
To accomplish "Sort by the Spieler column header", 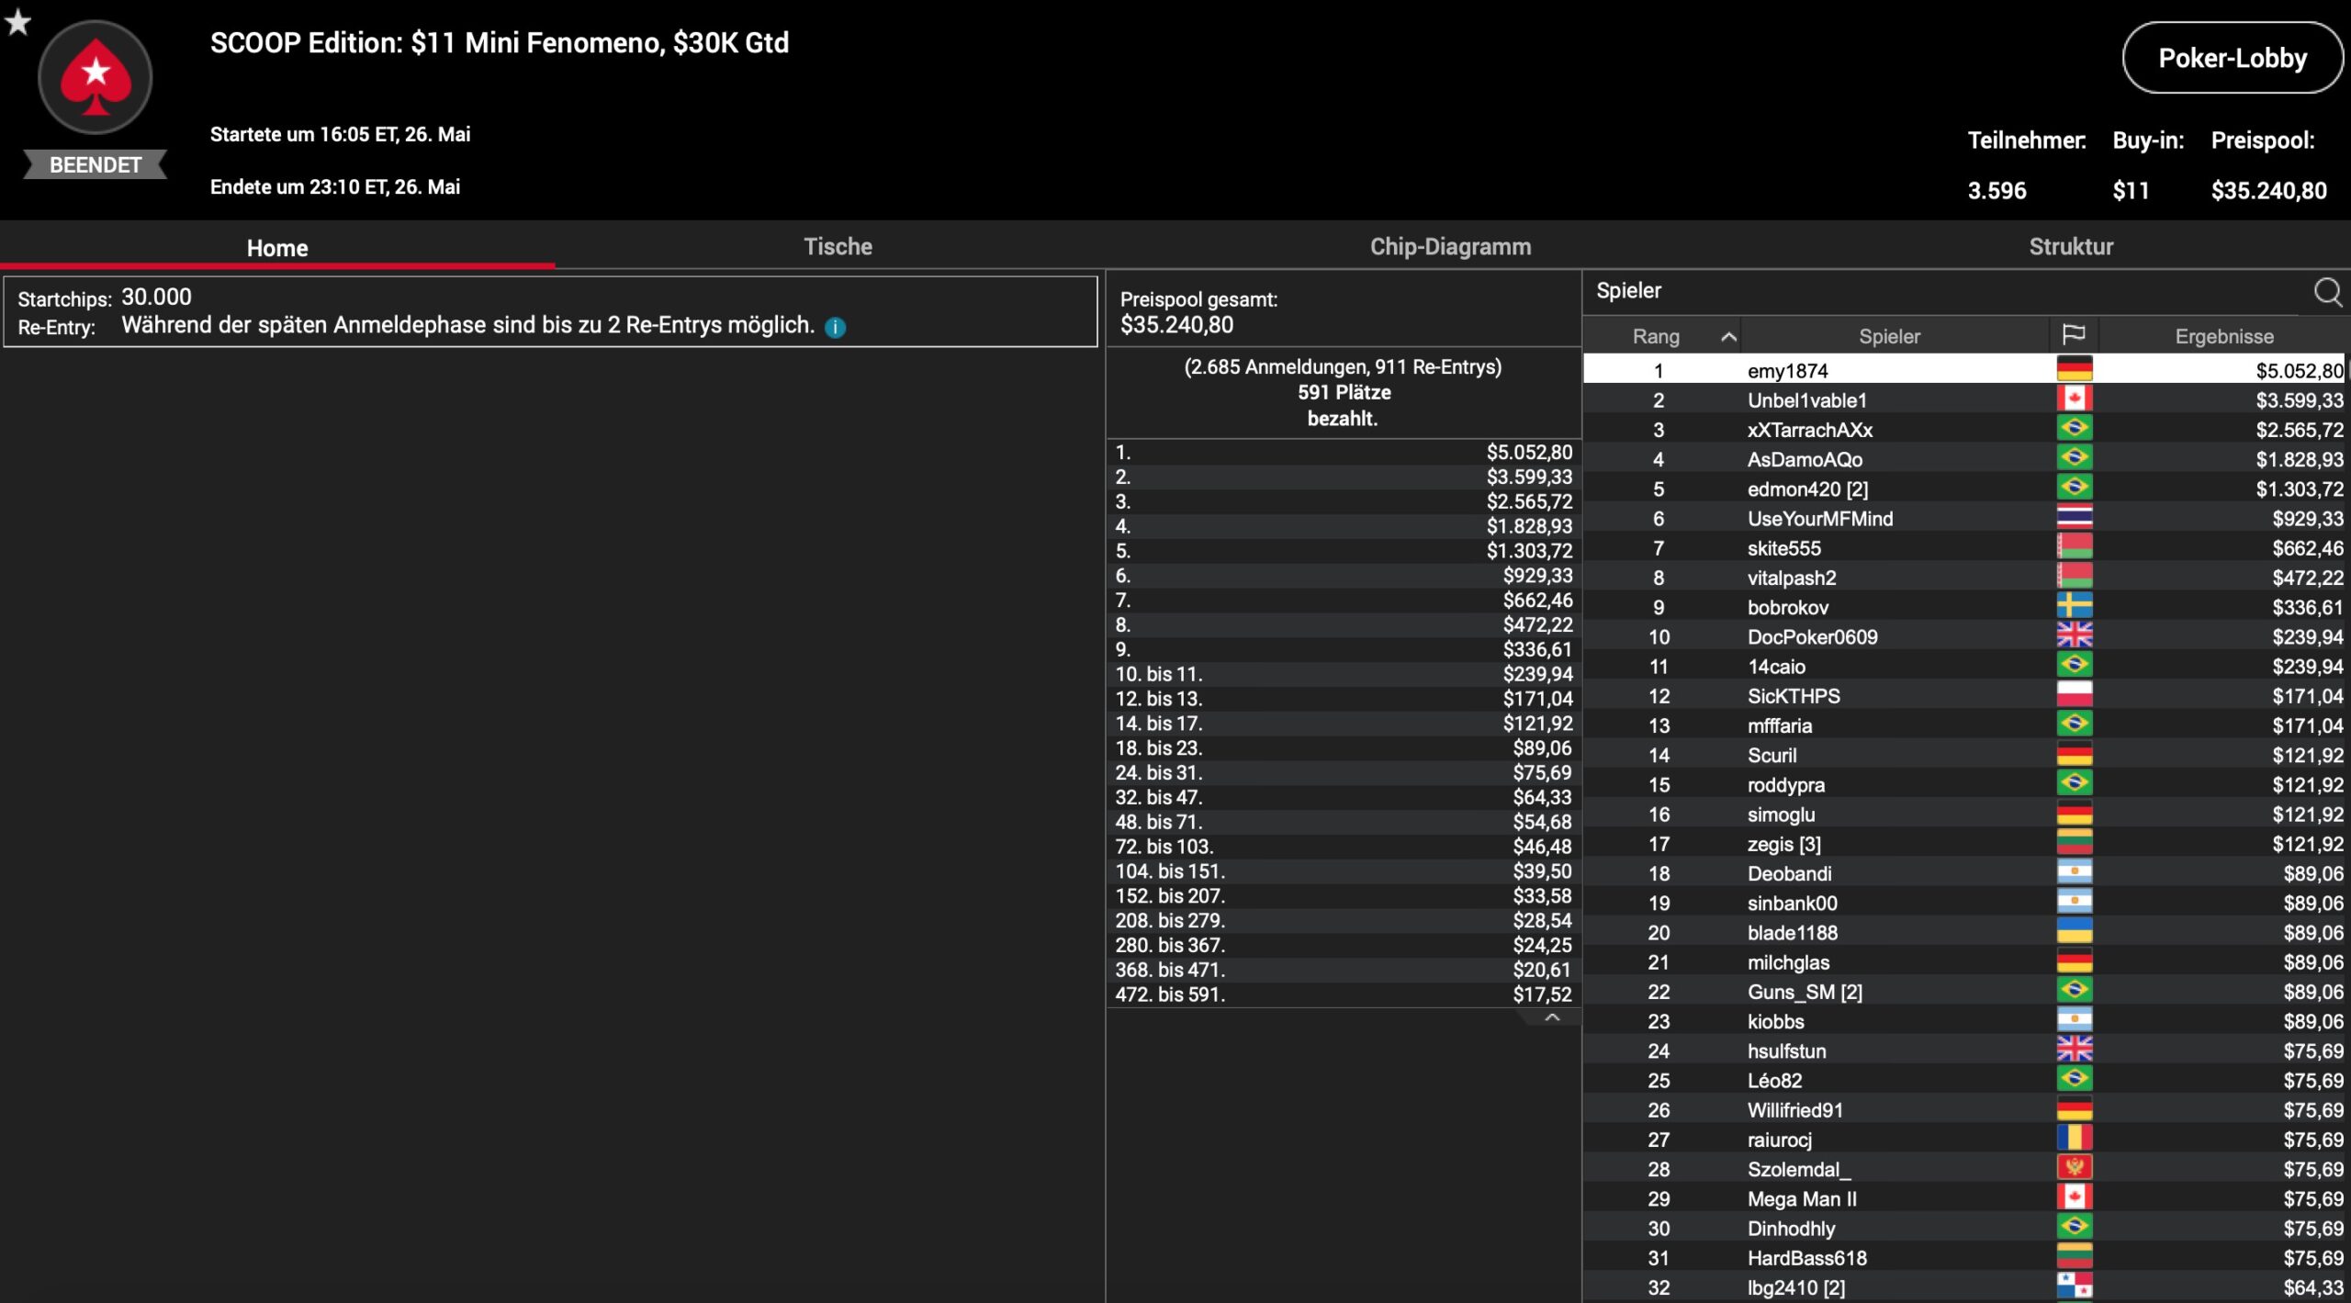I will coord(1888,336).
